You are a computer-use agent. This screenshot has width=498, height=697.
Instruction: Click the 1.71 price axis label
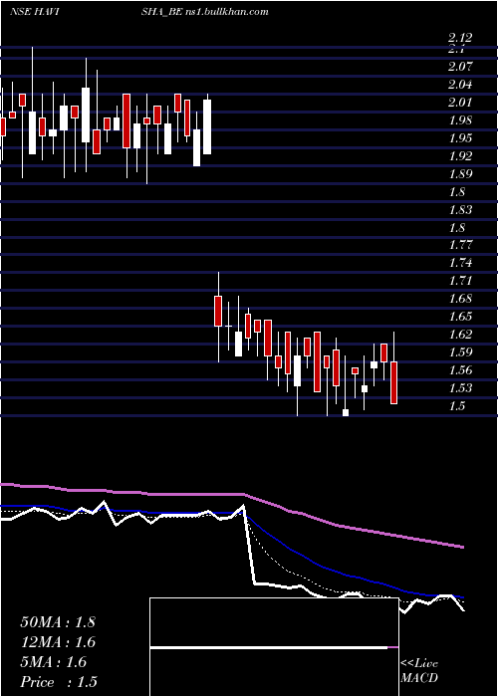pyautogui.click(x=460, y=281)
